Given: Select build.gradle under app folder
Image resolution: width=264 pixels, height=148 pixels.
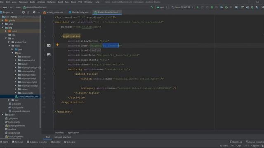Looking at the screenshot, I should pos(16,107).
